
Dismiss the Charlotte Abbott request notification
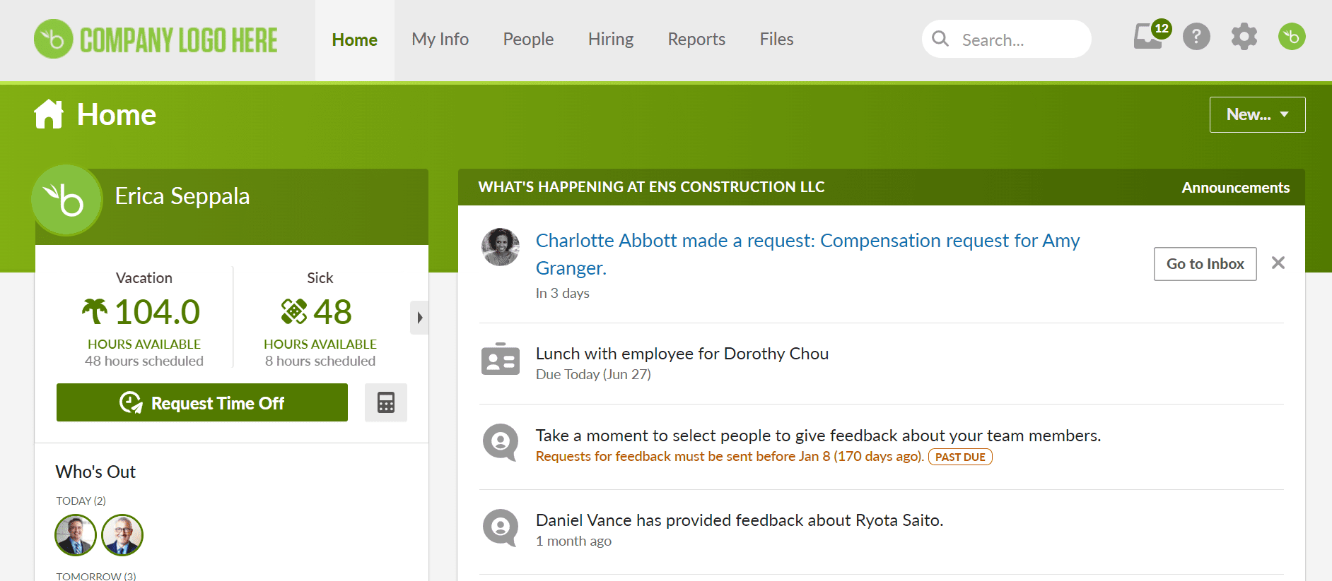coord(1278,263)
